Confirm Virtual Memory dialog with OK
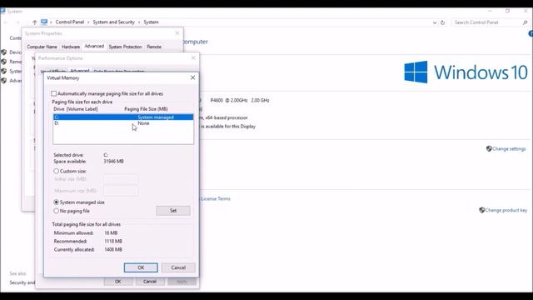533x300 pixels. pos(141,267)
